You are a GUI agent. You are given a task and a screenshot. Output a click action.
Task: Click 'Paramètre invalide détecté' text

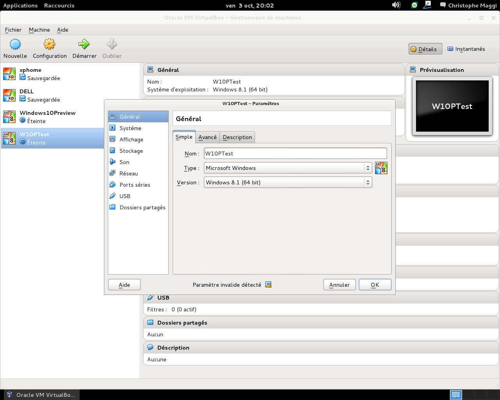[227, 285]
